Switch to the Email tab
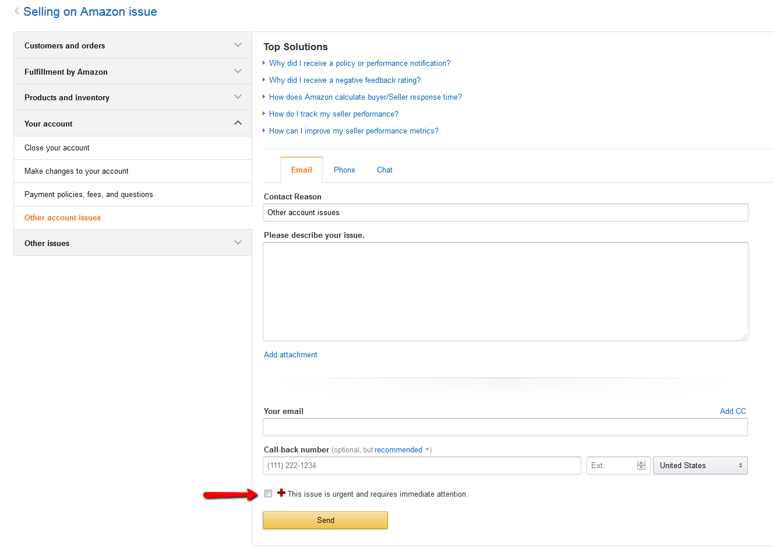Viewport: 773px width, 548px height. pos(302,170)
